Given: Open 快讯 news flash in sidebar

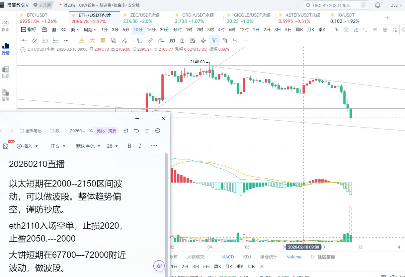Looking at the screenshot, I should pyautogui.click(x=6, y=72).
